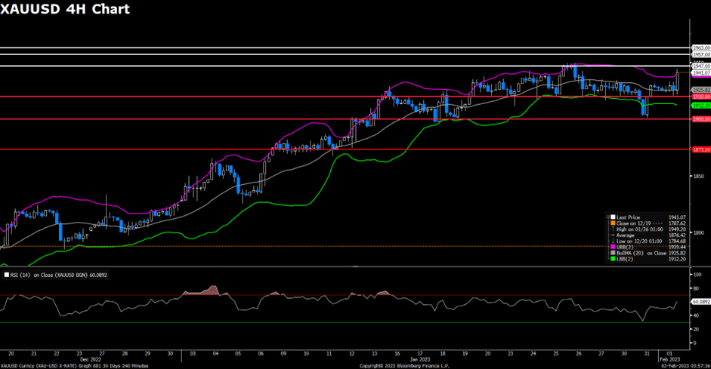Select the 1963.00 resistance price label

(700, 48)
